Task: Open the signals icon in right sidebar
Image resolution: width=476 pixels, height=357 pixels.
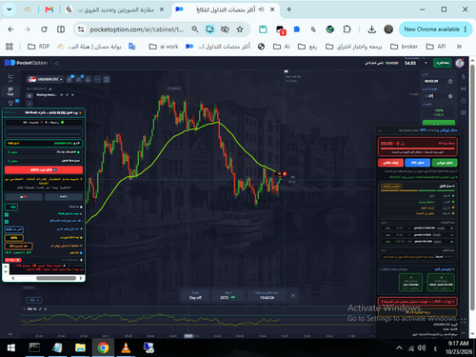Action: pyautogui.click(x=464, y=89)
